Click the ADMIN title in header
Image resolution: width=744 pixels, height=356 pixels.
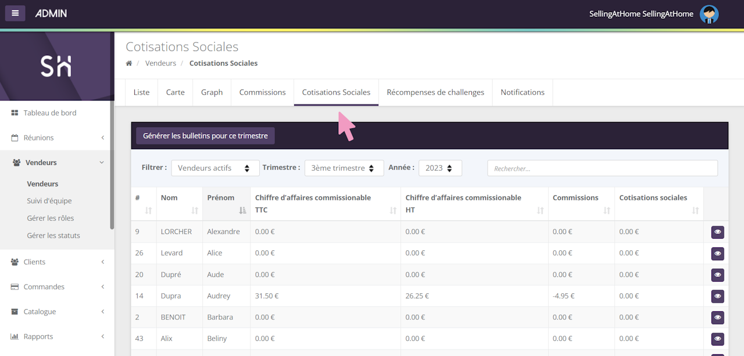(51, 13)
